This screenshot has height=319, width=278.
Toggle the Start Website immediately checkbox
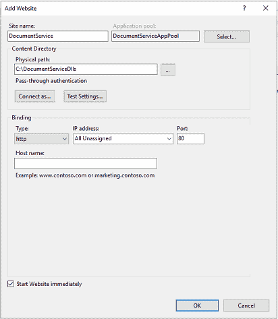11,284
